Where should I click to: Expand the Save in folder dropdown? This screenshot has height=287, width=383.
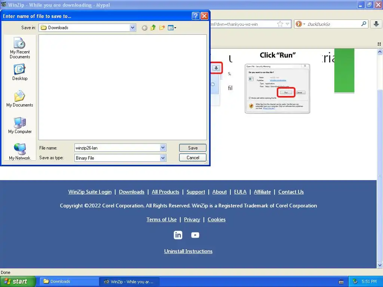[132, 28]
